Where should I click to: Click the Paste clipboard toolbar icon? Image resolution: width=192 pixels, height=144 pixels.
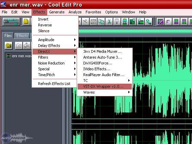(117, 22)
